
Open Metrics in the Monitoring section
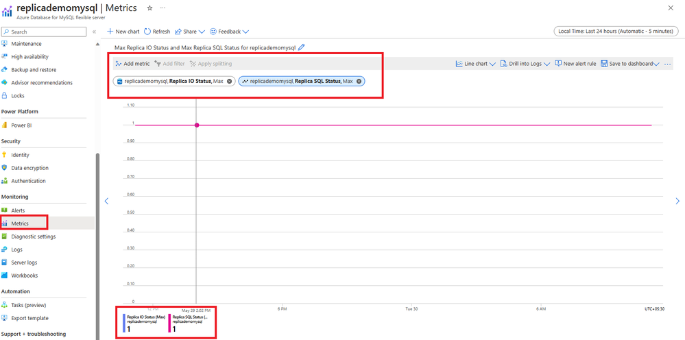coord(20,223)
